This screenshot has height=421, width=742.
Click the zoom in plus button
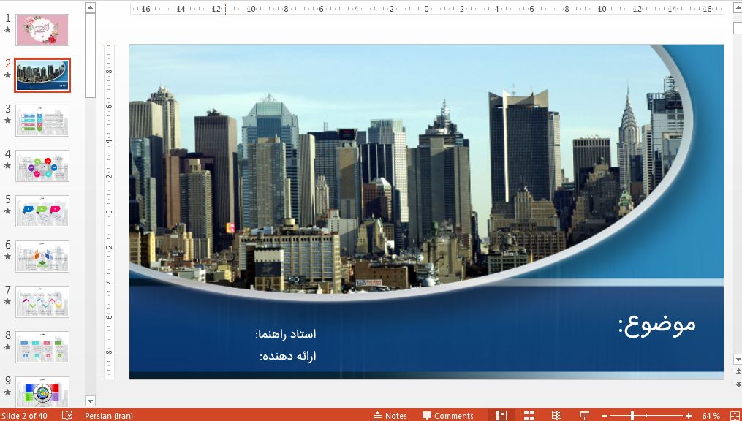click(x=688, y=415)
